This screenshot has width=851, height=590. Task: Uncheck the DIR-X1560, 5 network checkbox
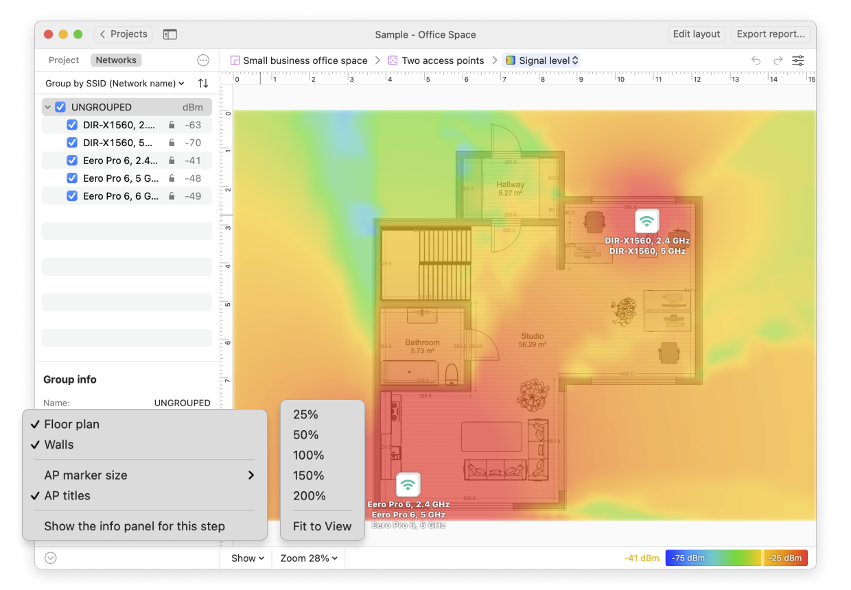point(72,143)
